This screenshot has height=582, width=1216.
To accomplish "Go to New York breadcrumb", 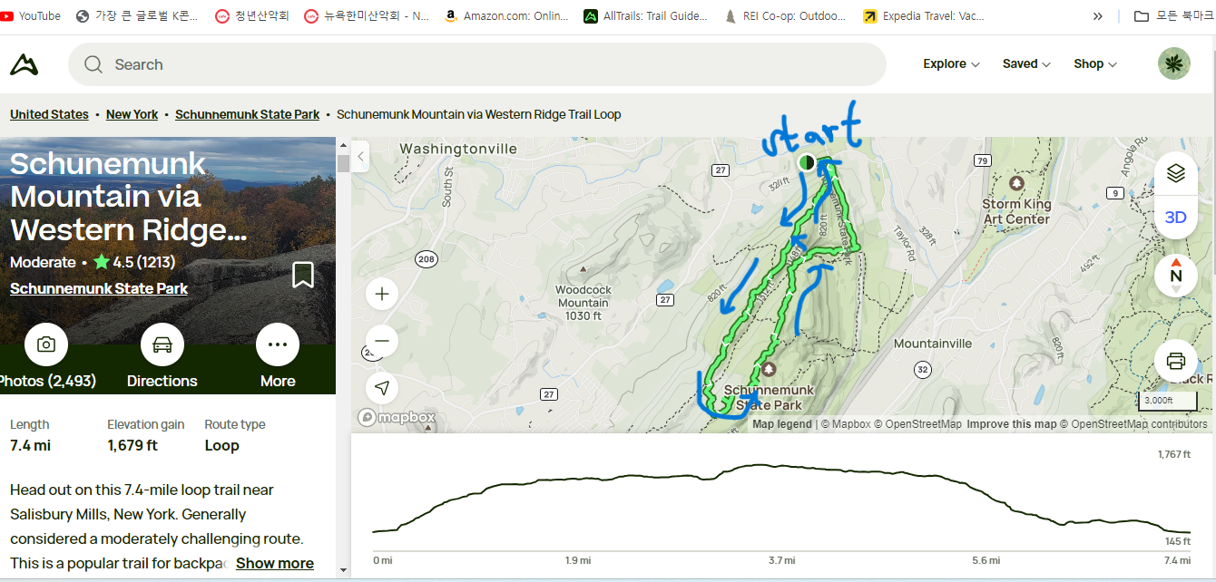I will pyautogui.click(x=132, y=114).
